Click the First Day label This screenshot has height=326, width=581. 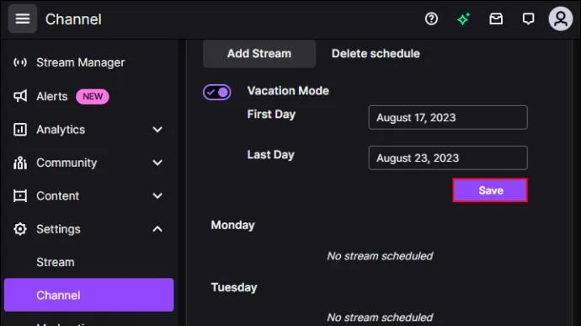[271, 115]
